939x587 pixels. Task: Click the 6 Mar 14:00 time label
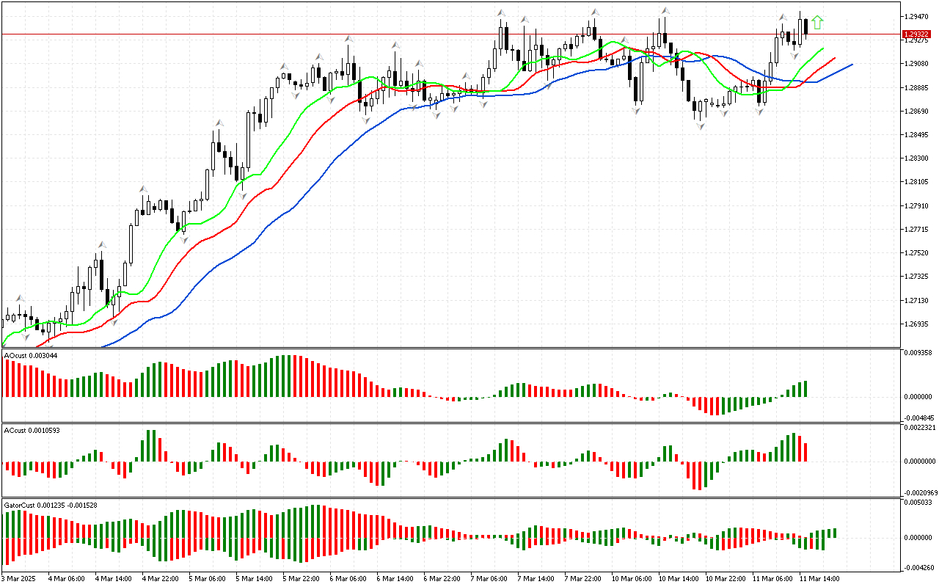396,578
